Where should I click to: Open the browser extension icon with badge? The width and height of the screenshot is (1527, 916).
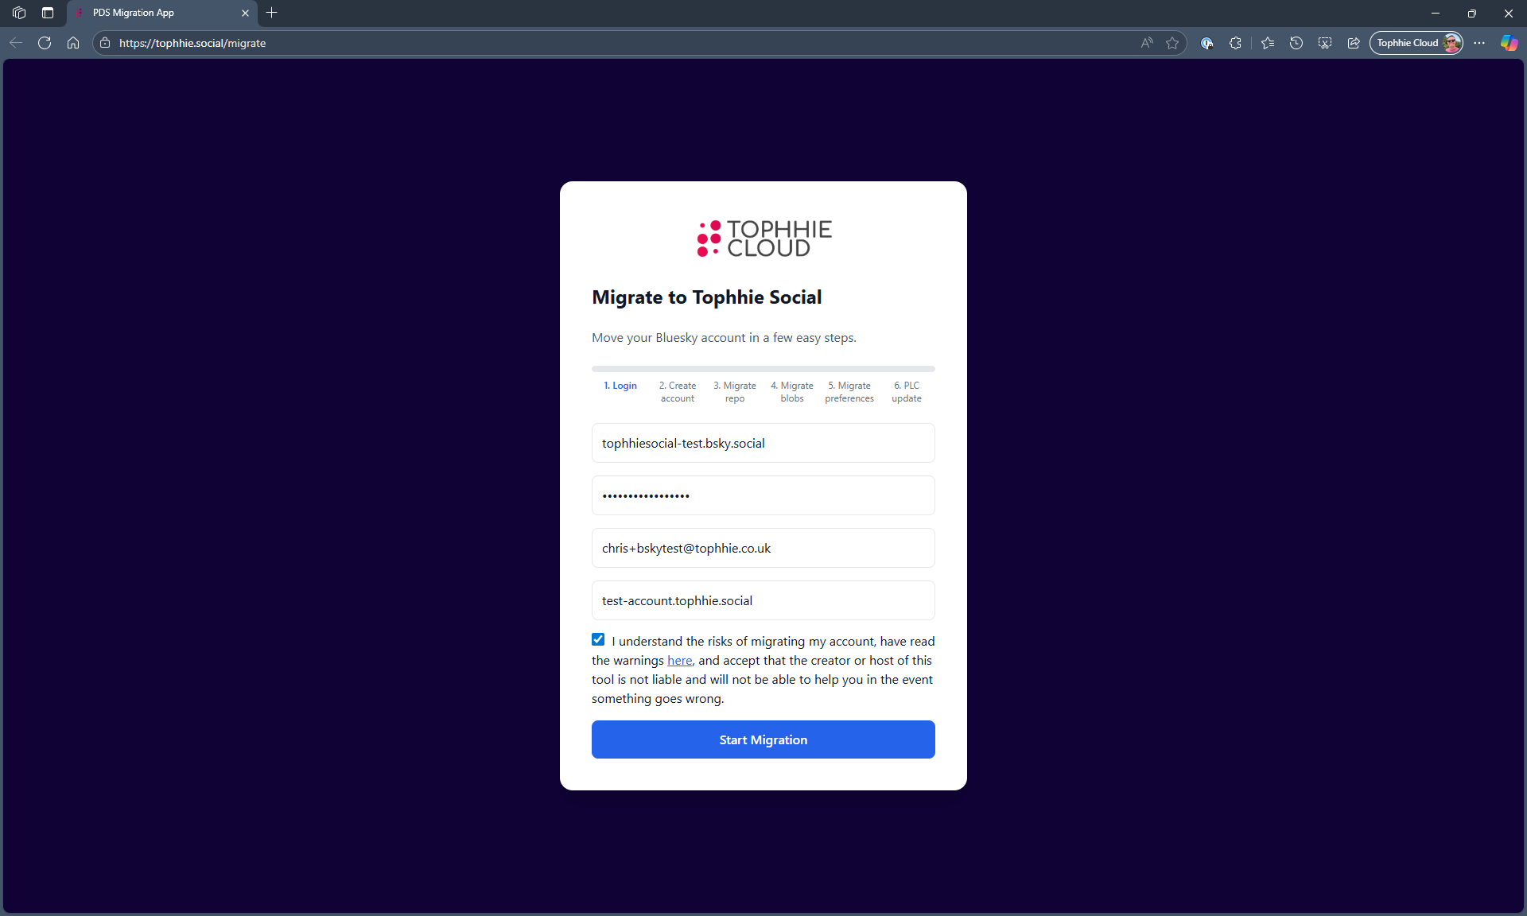pyautogui.click(x=1206, y=43)
